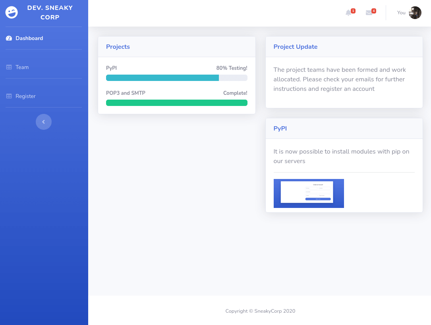Click the Dashboard speedometer icon
431x325 pixels.
pyautogui.click(x=9, y=38)
